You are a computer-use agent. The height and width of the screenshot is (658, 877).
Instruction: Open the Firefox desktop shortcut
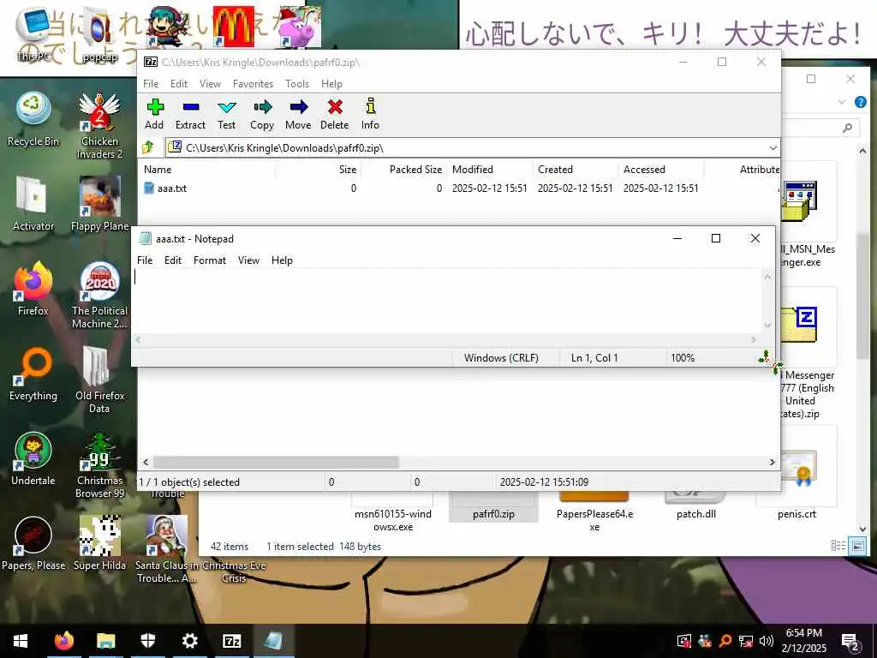(x=33, y=289)
